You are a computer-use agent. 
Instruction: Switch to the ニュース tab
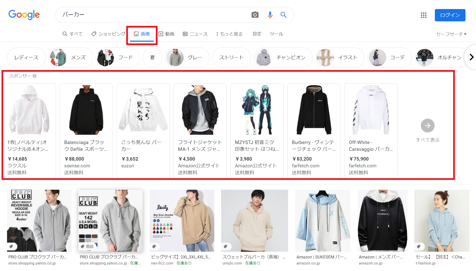195,34
